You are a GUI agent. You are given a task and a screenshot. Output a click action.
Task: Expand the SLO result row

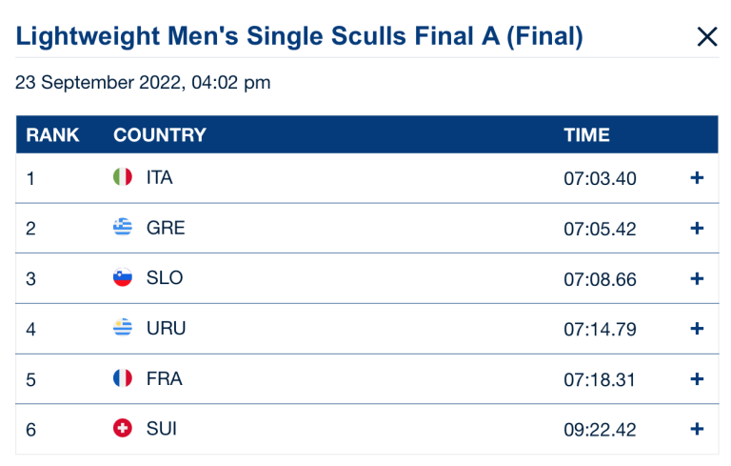pos(697,279)
